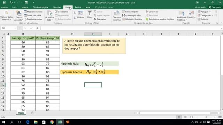The height and width of the screenshot is (125, 223).
Task: Click Subtotal
Action: 203,19
